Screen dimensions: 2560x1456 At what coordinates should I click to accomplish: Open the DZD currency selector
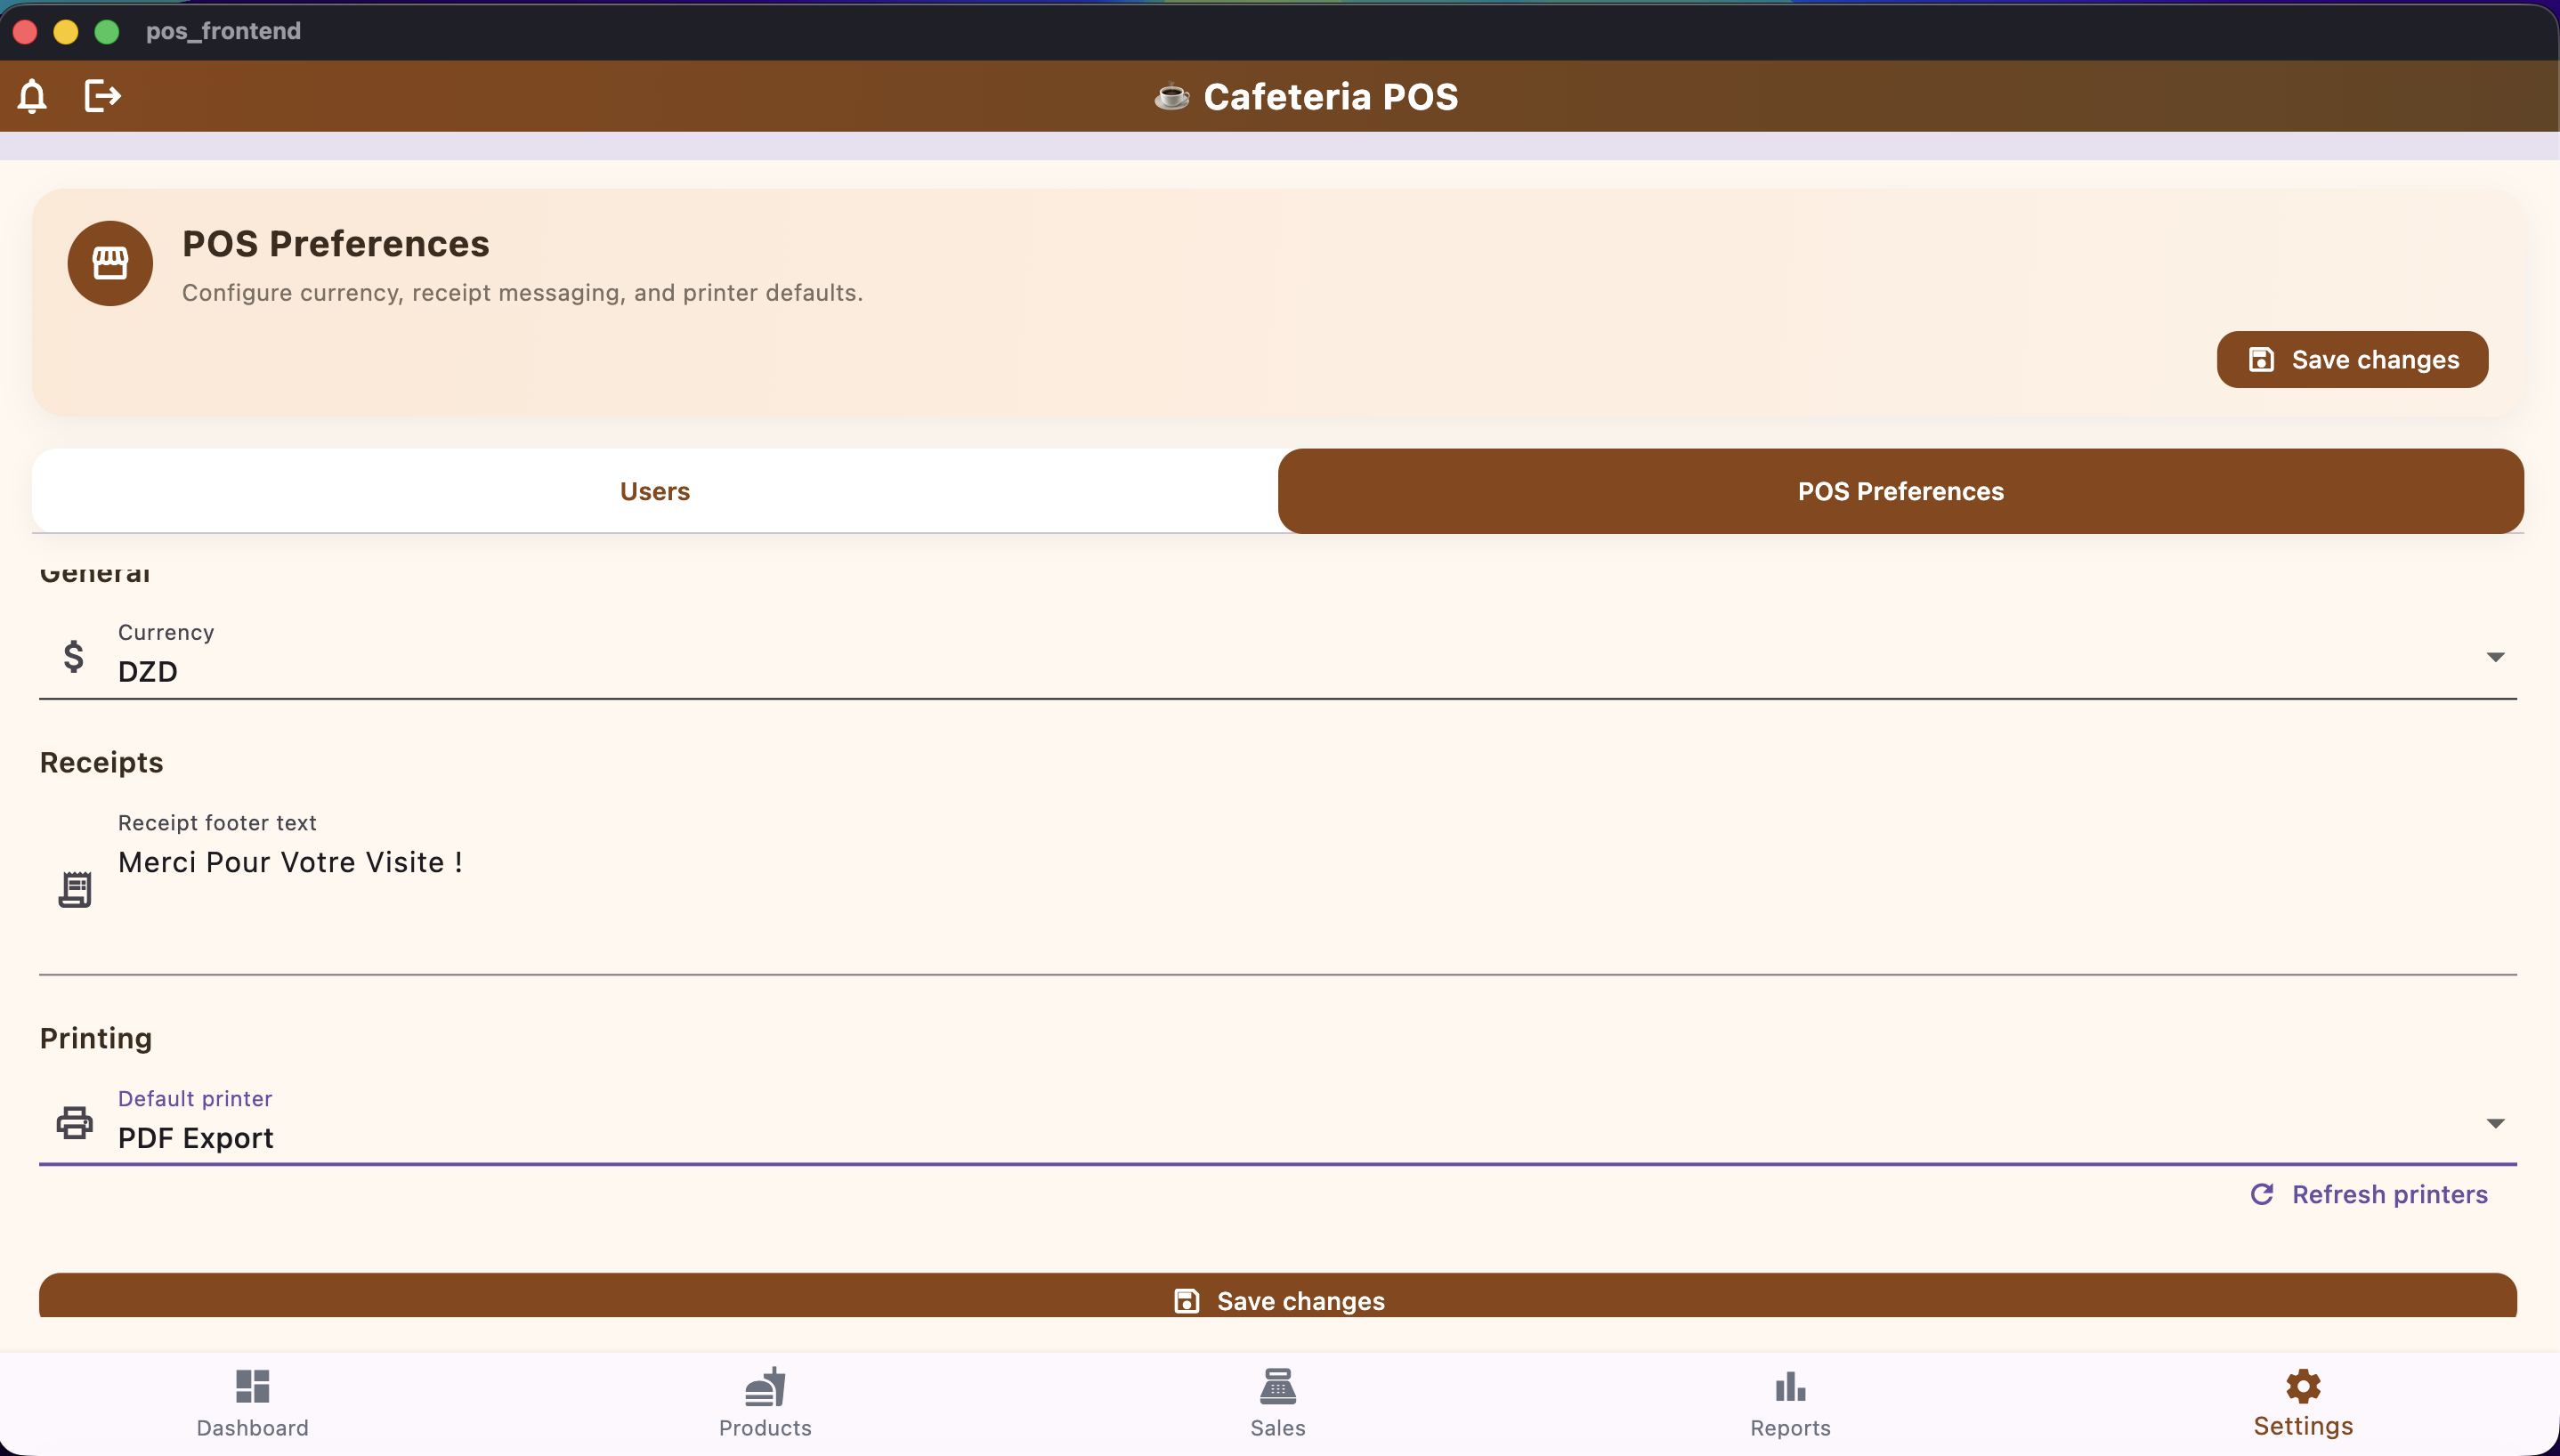(1278, 657)
